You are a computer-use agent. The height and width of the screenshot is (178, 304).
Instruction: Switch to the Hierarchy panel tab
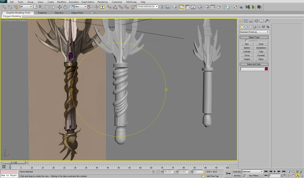(251, 21)
